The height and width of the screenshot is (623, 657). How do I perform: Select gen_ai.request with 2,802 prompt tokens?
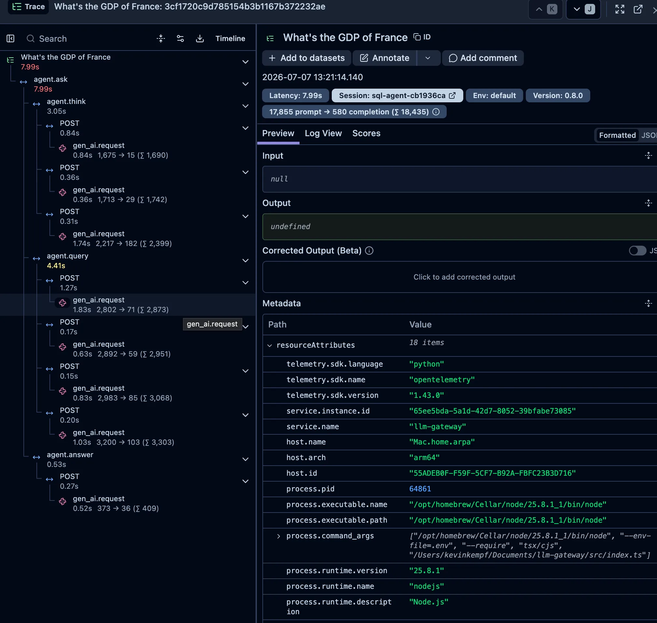[120, 305]
